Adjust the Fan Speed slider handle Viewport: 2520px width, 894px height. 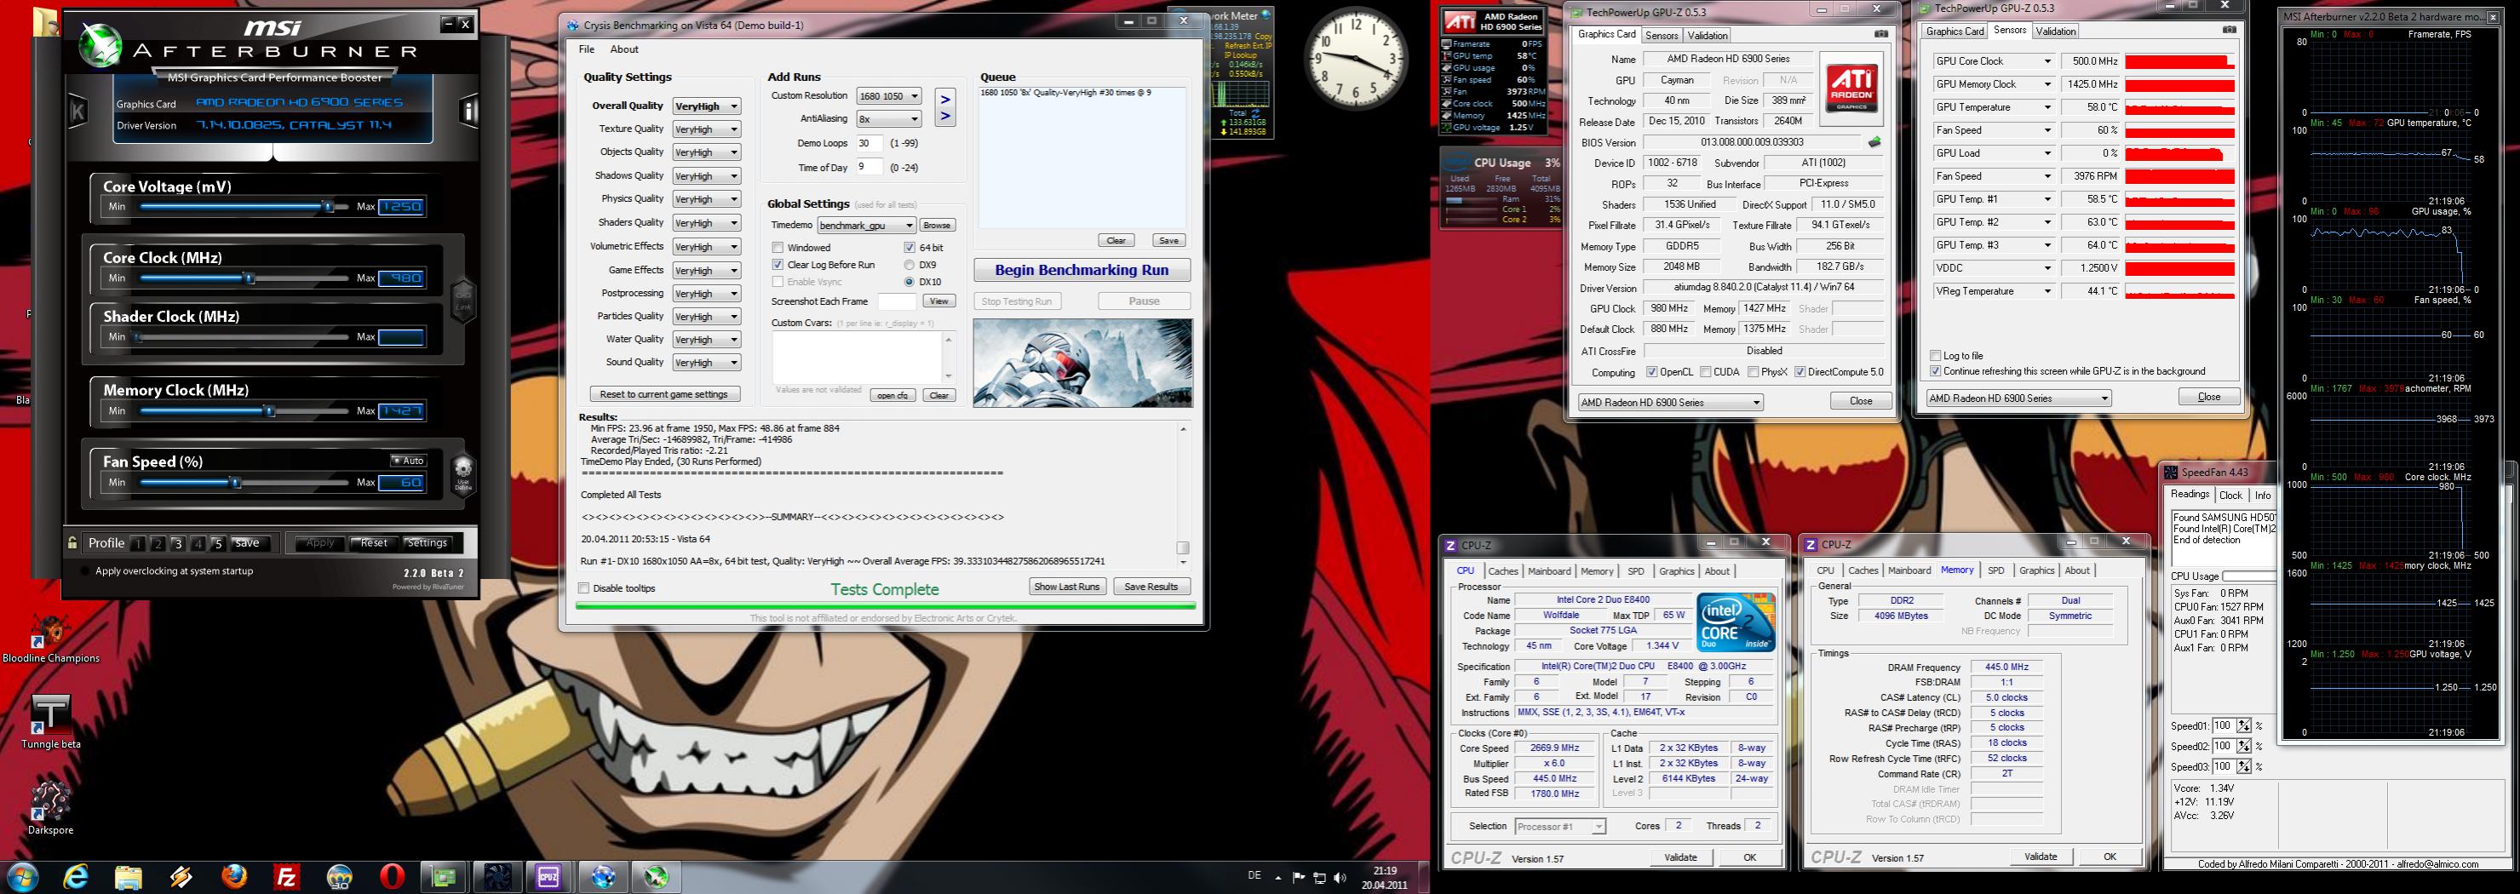235,482
